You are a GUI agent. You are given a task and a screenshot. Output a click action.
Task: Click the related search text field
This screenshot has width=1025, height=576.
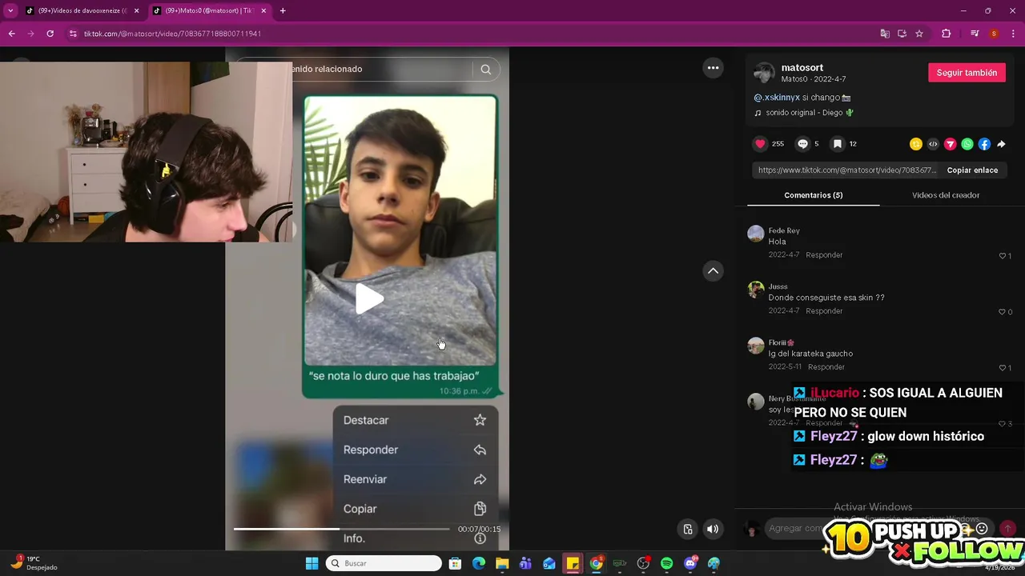[x=352, y=70]
